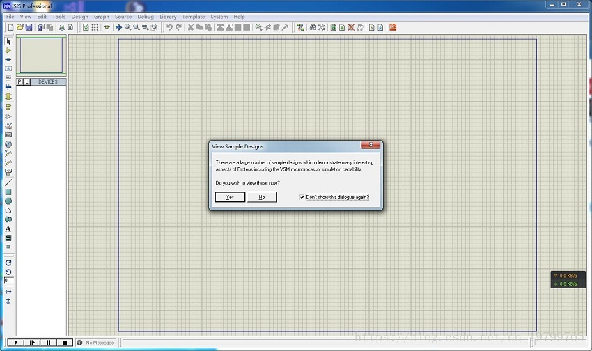Screen dimensions: 592x351
Task: Click the L library button
Action: tap(26, 81)
